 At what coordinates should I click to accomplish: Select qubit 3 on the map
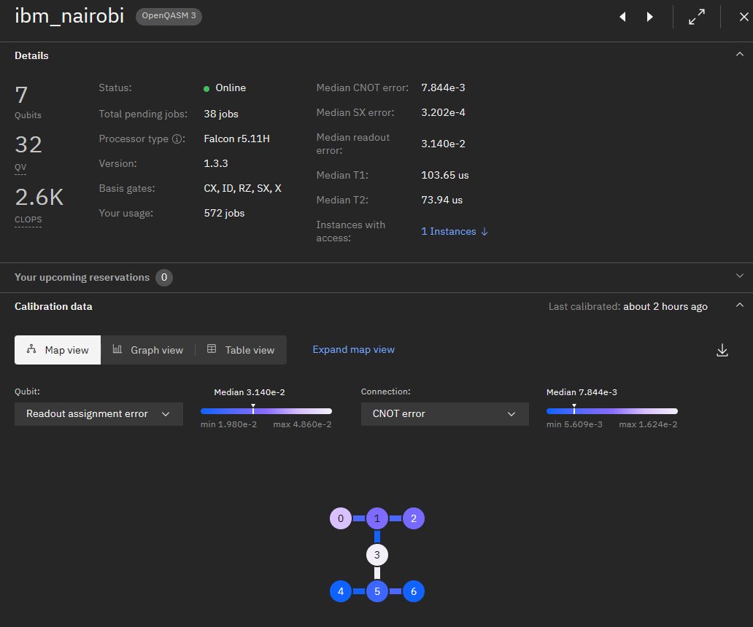(x=377, y=555)
